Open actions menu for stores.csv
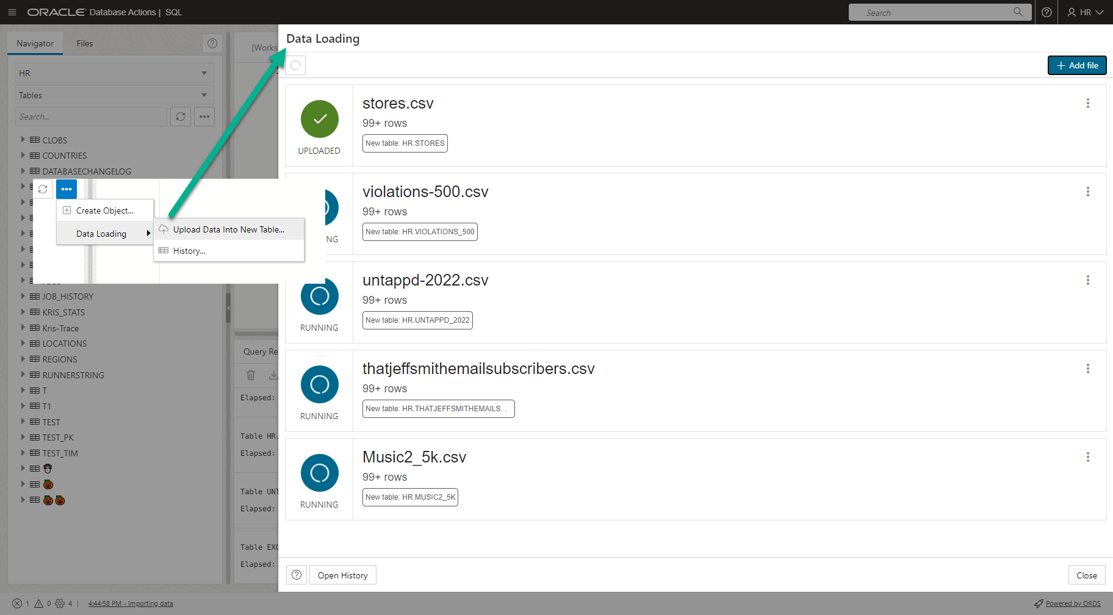Viewport: 1113px width, 615px height. [x=1088, y=103]
